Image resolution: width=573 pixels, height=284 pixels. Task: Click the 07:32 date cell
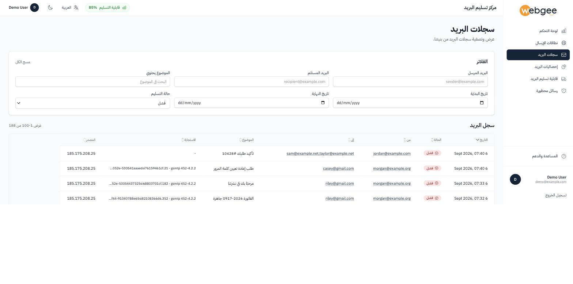click(471, 199)
